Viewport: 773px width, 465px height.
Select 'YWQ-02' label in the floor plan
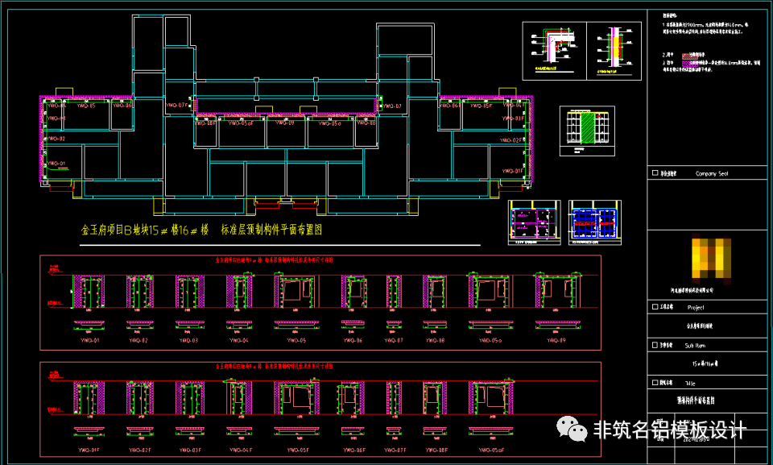56,139
